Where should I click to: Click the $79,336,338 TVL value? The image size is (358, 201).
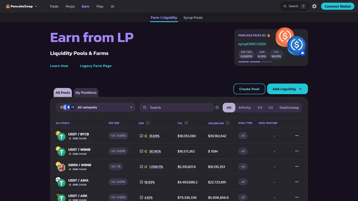point(187,197)
